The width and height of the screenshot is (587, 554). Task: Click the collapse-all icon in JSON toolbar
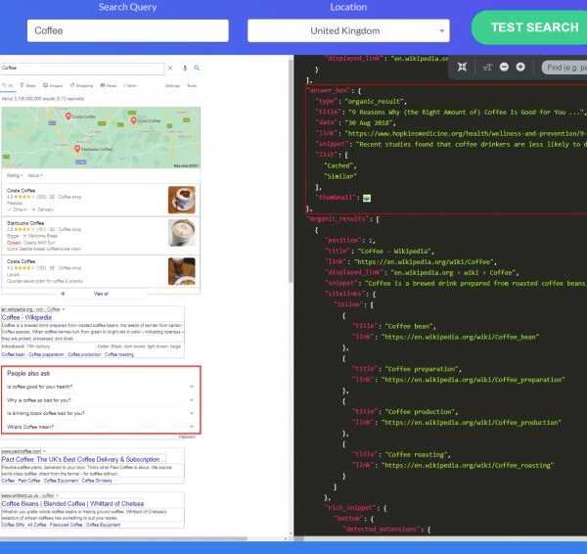[464, 67]
